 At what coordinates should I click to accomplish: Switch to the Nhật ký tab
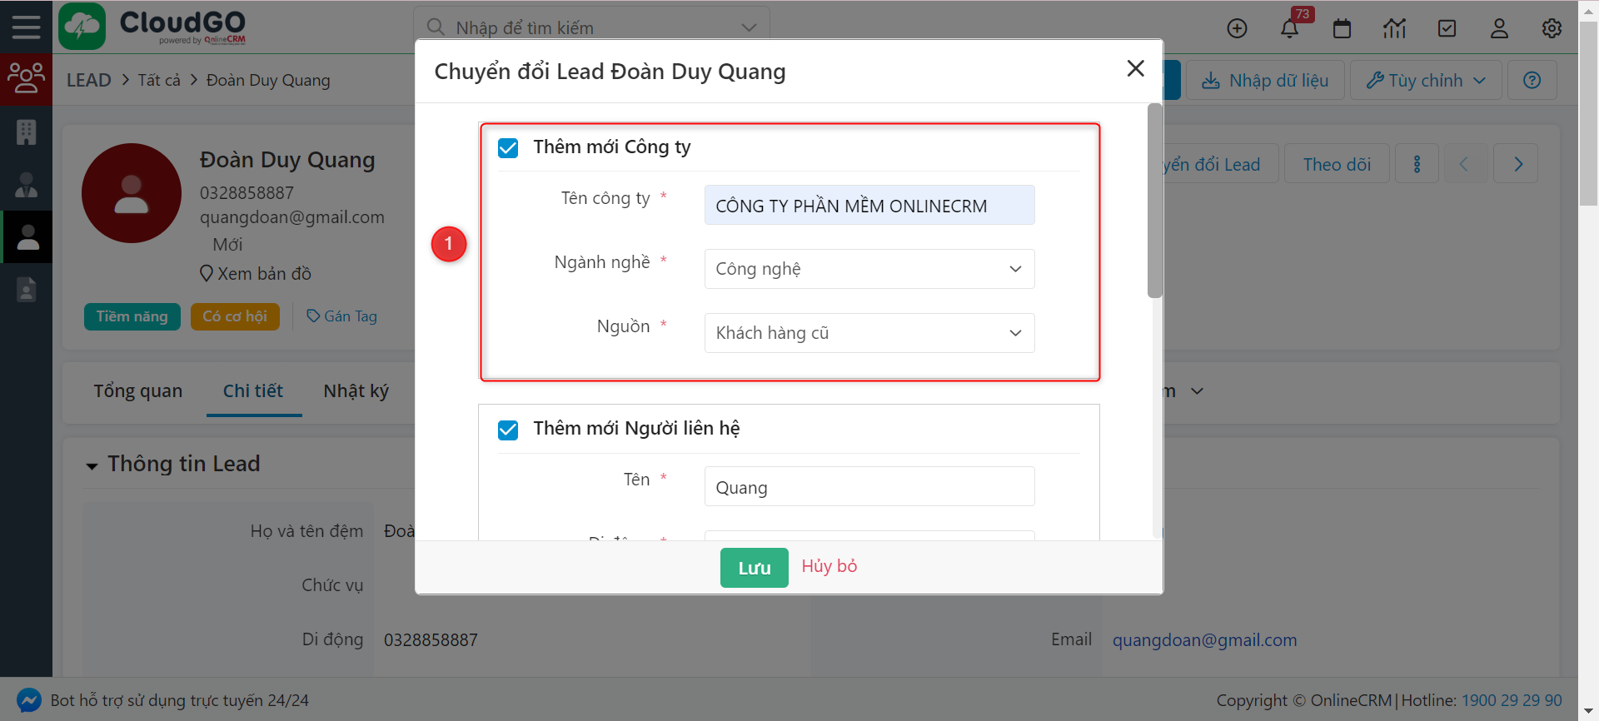tap(356, 391)
